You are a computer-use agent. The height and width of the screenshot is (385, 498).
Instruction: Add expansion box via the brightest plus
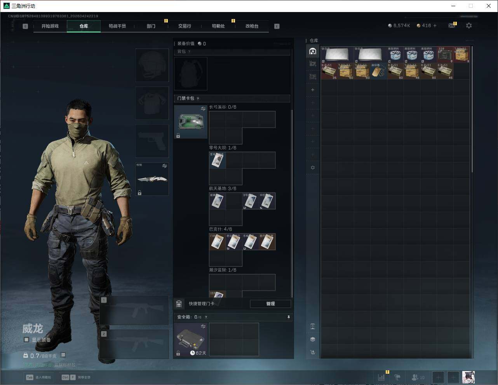click(313, 90)
